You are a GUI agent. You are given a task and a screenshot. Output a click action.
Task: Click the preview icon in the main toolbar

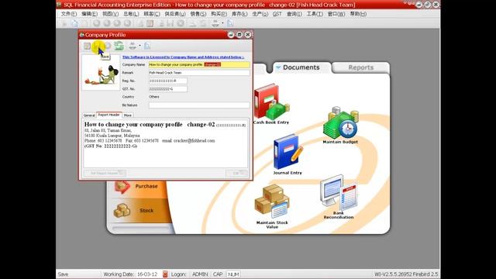pyautogui.click(x=230, y=23)
